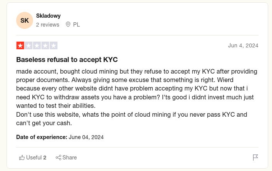The height and width of the screenshot is (171, 272).
Task: Click the first red filled star
Action: [x=20, y=45]
